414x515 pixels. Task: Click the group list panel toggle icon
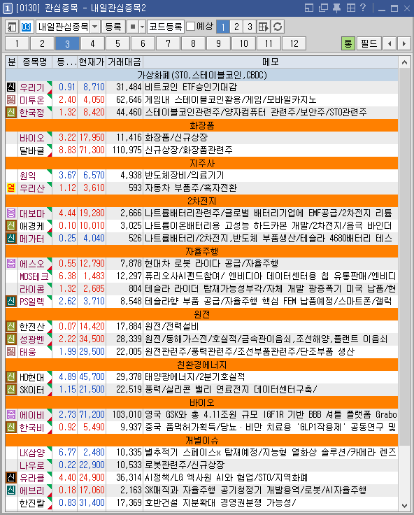click(x=12, y=27)
